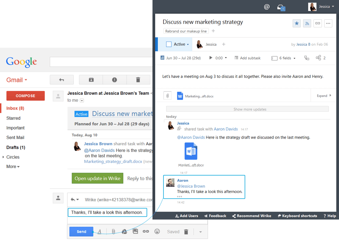Open Drafts (1) folder
The width and height of the screenshot is (339, 241).
(x=16, y=147)
